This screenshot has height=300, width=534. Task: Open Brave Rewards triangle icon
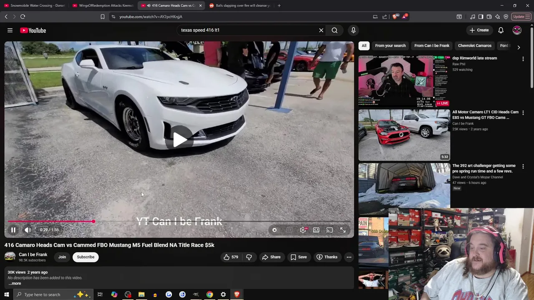(x=404, y=17)
